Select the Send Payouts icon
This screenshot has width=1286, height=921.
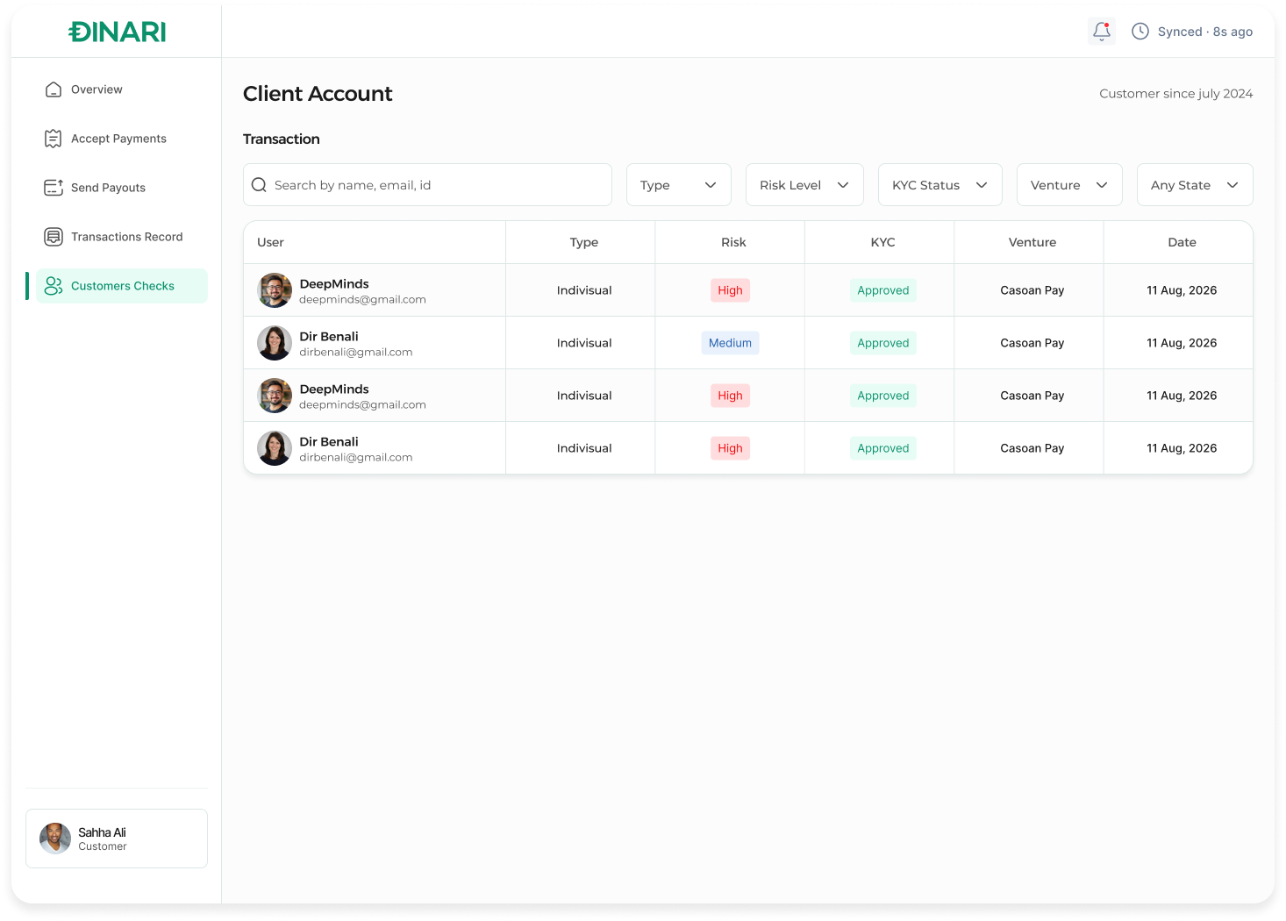pyautogui.click(x=54, y=188)
